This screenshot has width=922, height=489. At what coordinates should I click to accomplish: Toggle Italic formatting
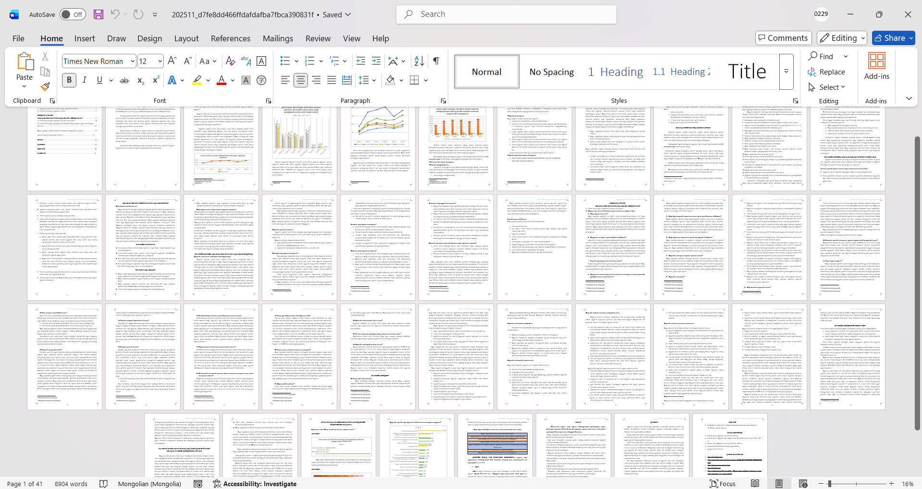(85, 80)
